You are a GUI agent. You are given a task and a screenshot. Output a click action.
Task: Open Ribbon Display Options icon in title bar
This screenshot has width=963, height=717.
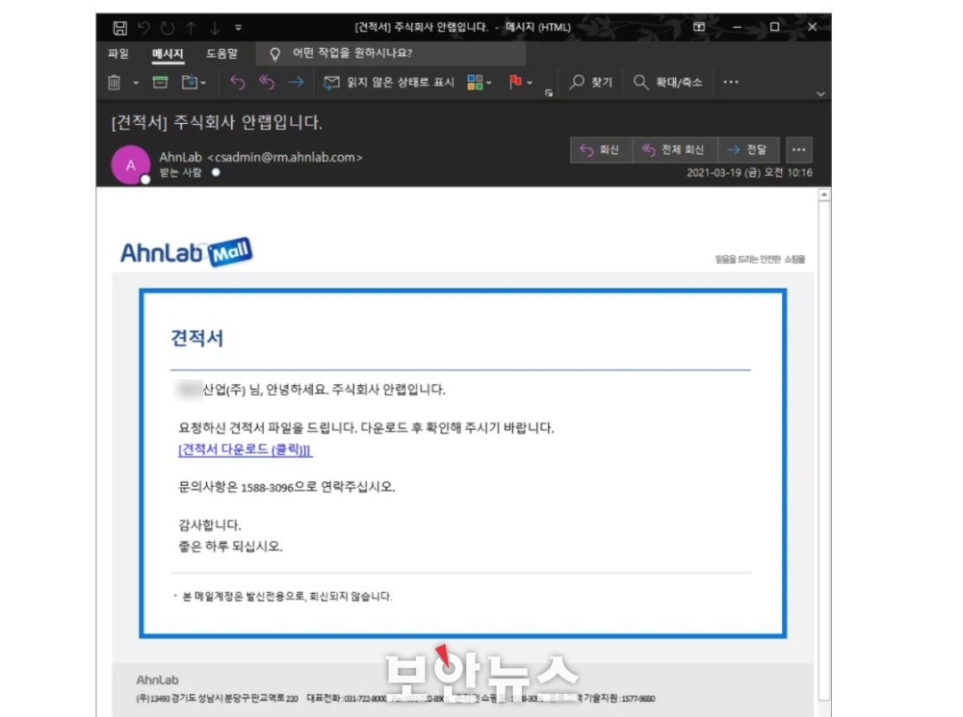699,27
